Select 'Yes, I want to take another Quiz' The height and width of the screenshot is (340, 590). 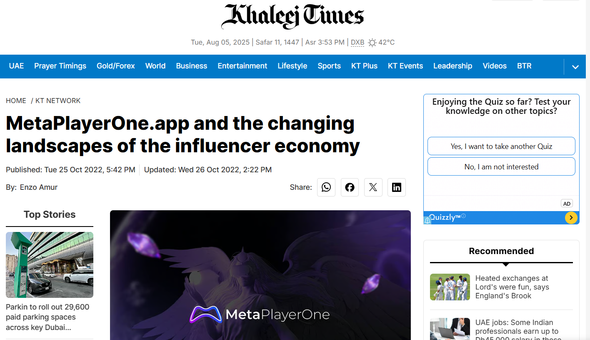[x=501, y=146]
